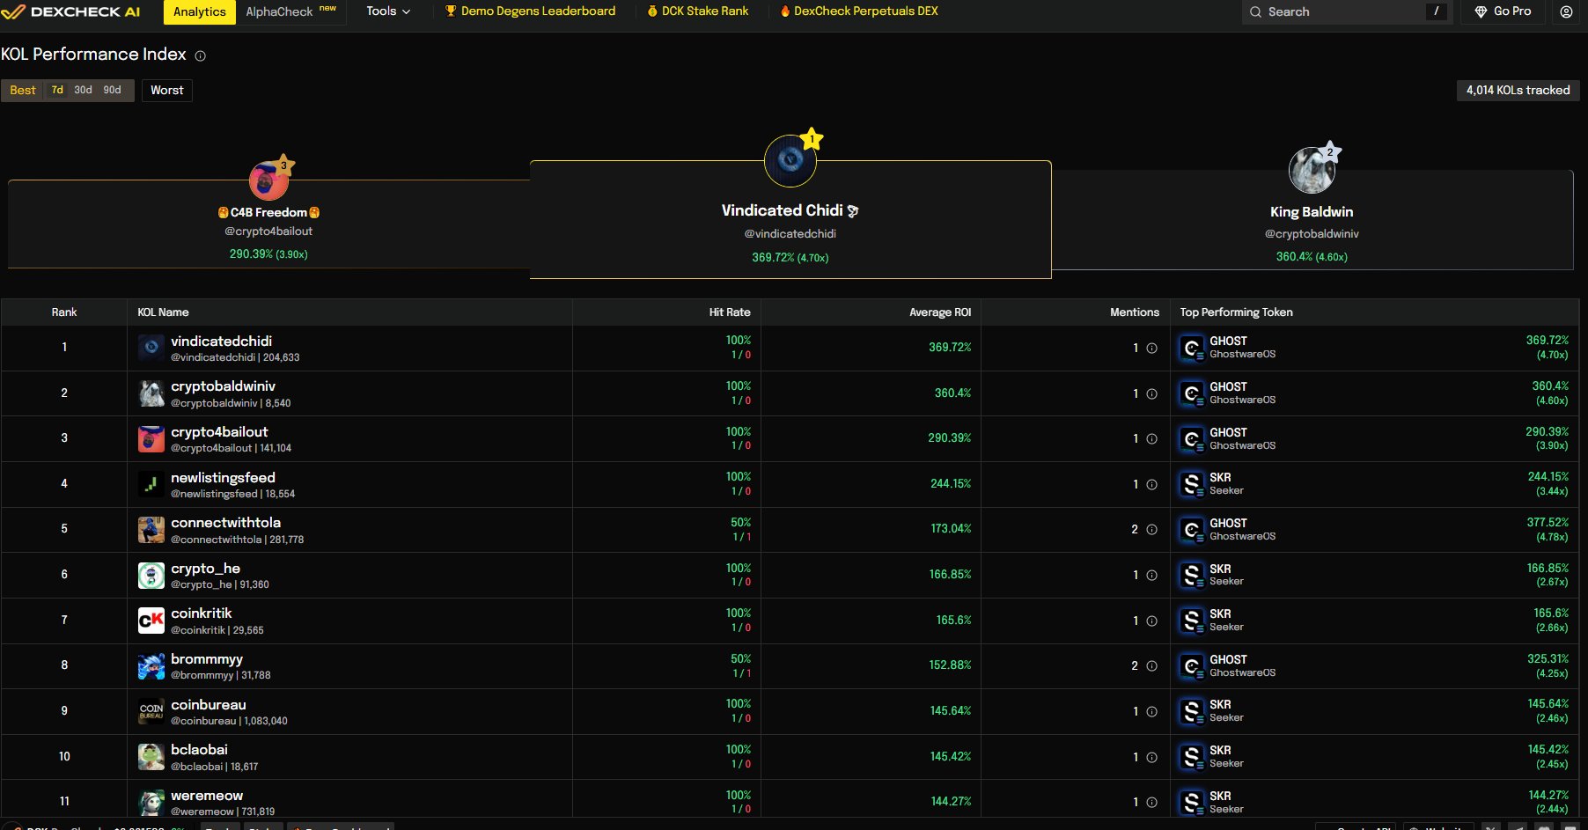Click coinkritik's avatar icon

(151, 621)
